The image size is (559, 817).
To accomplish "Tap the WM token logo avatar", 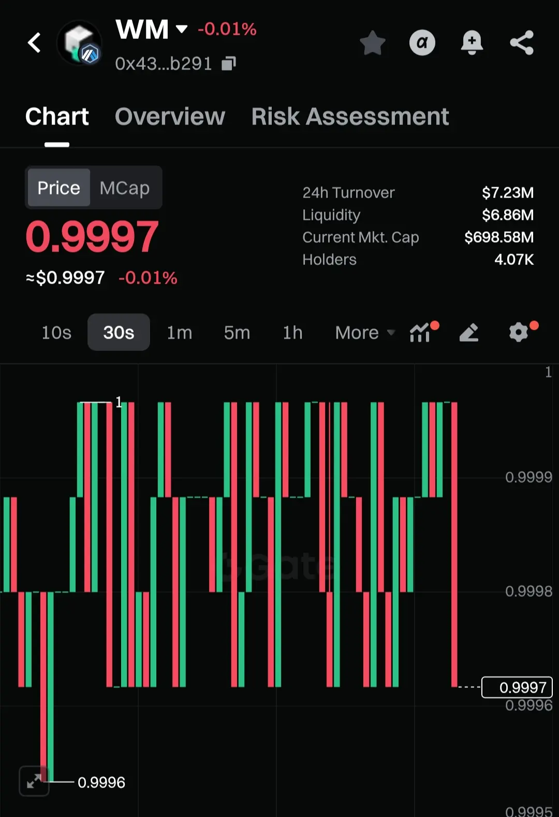I will pos(79,43).
